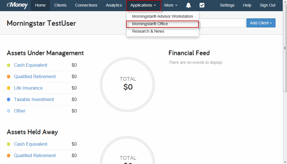
Task: Click the eMoney logo
Action: click(17, 5)
